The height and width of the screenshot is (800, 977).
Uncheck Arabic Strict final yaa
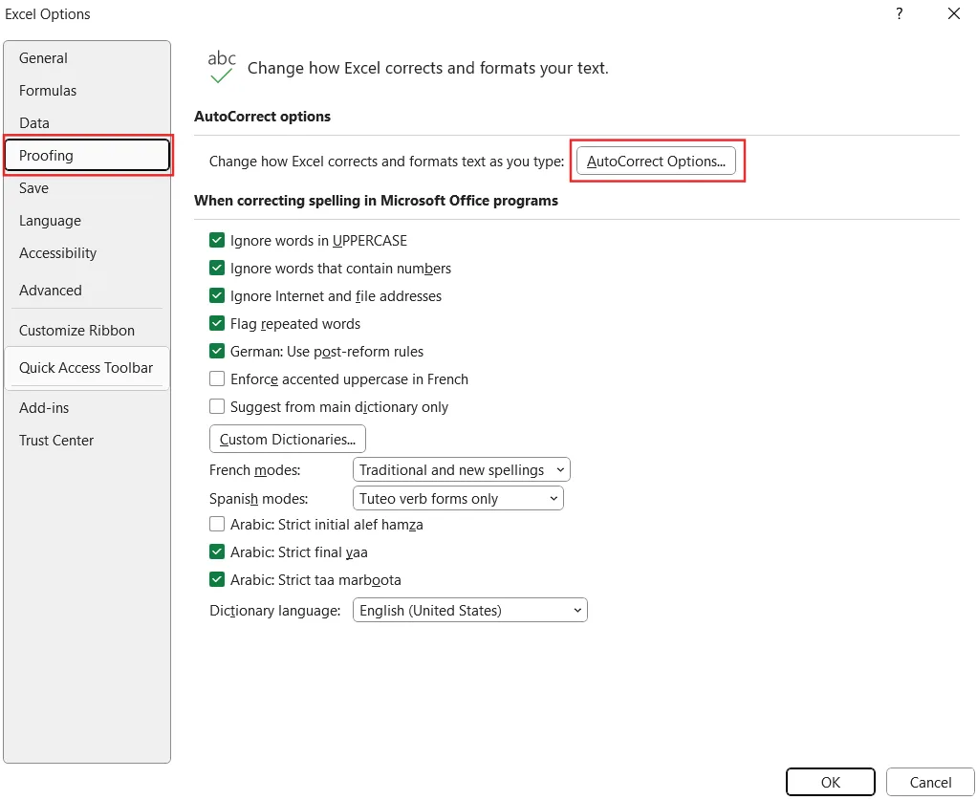coord(217,552)
